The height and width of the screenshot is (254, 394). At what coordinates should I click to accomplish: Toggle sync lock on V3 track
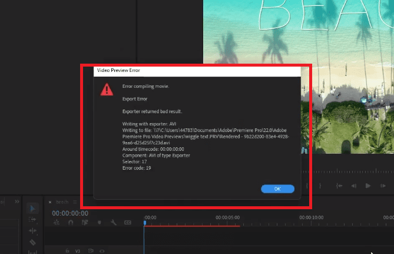(x=91, y=250)
